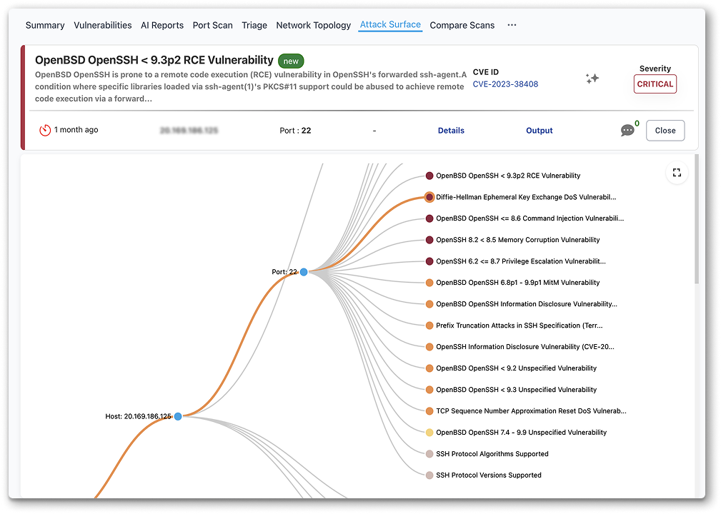This screenshot has width=721, height=514.
Task: Select SSH Protocol Versions Supported node dot
Action: click(x=429, y=475)
